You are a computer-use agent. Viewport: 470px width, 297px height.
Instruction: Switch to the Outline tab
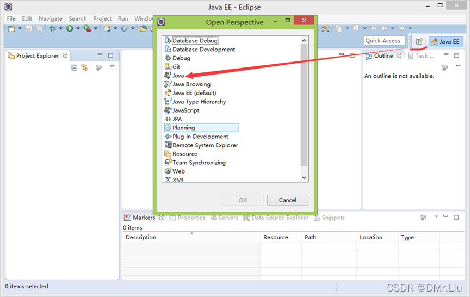[x=383, y=55]
